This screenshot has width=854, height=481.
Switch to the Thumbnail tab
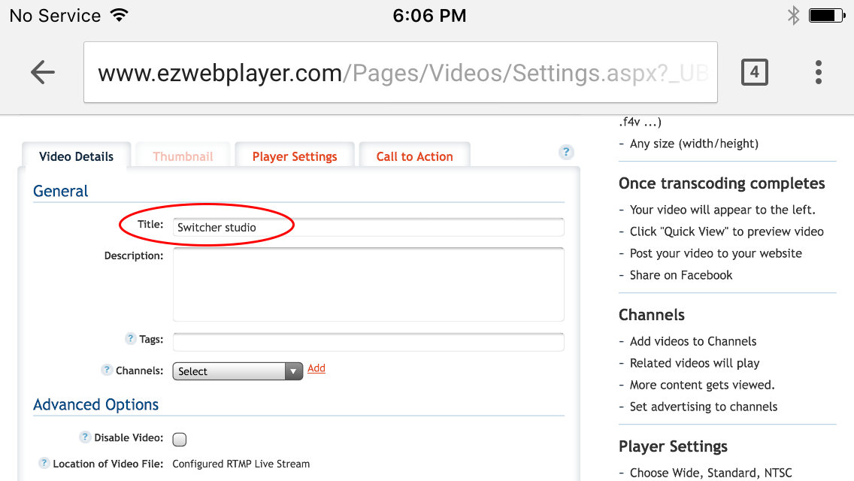183,156
